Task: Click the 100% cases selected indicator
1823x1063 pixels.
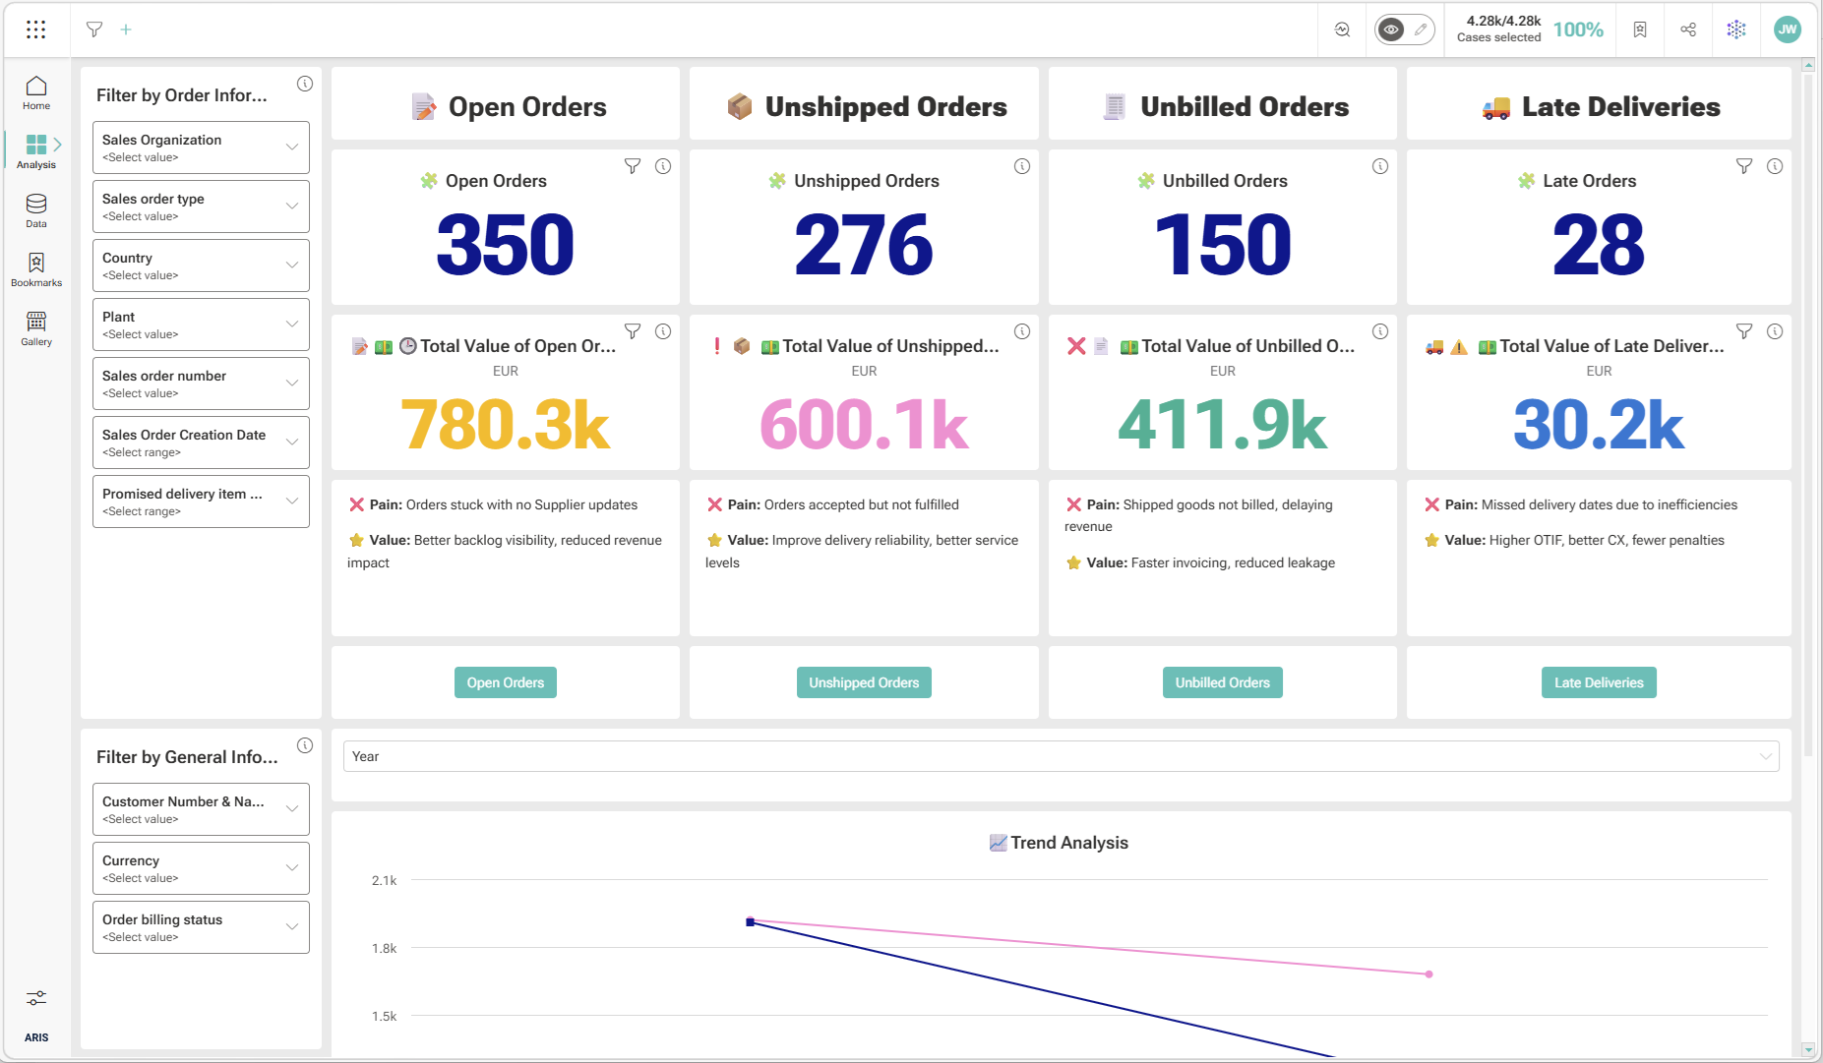Action: pos(1578,30)
